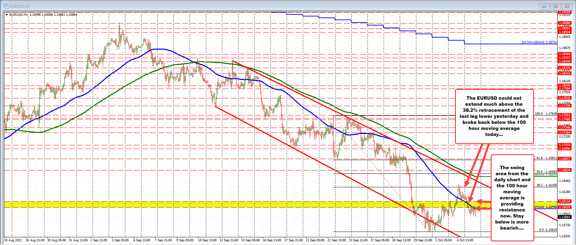Click the price axis value 1.18120

click(565, 81)
